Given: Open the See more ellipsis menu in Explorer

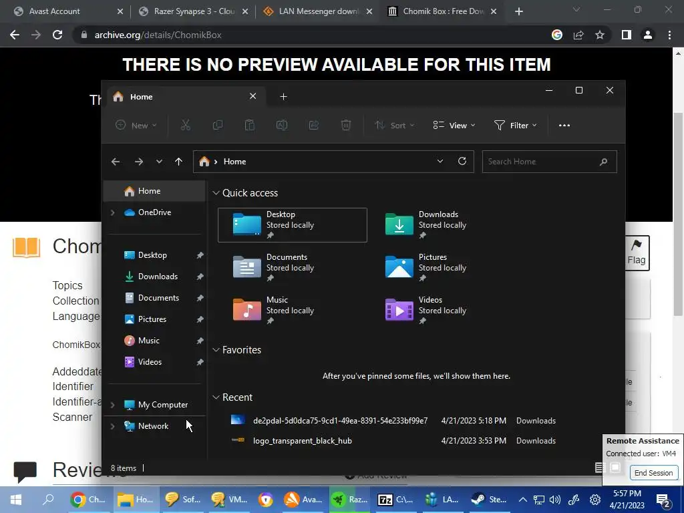Looking at the screenshot, I should point(564,126).
